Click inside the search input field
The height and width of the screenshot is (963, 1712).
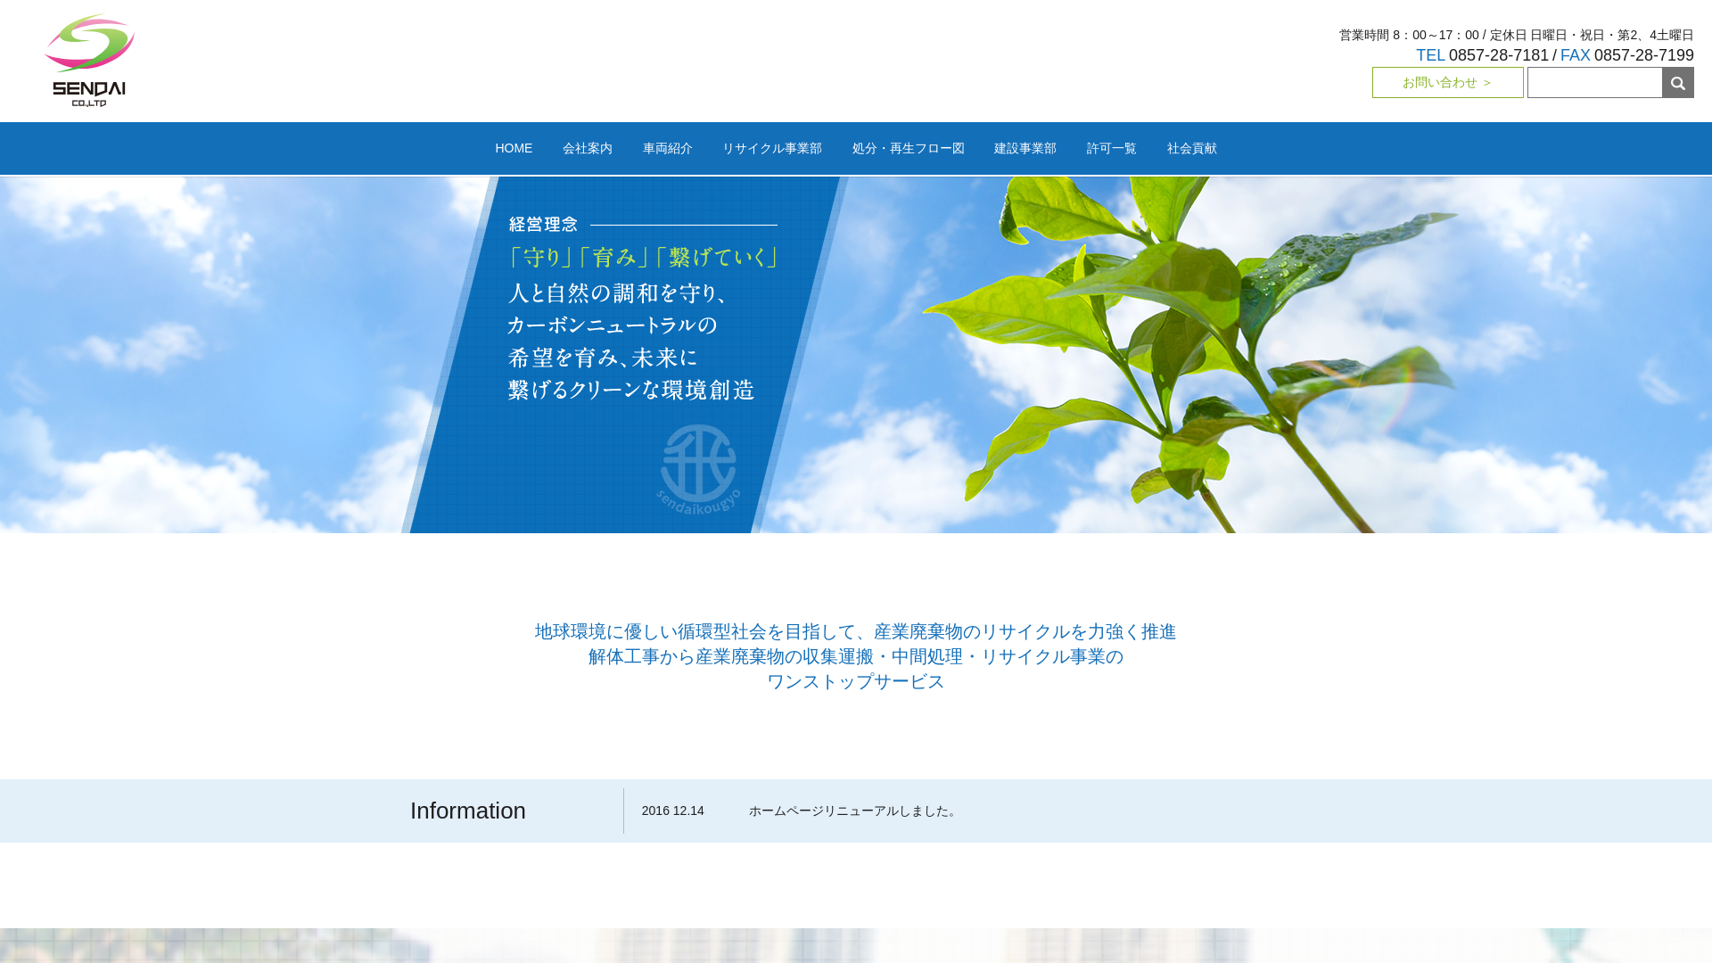tap(1594, 82)
